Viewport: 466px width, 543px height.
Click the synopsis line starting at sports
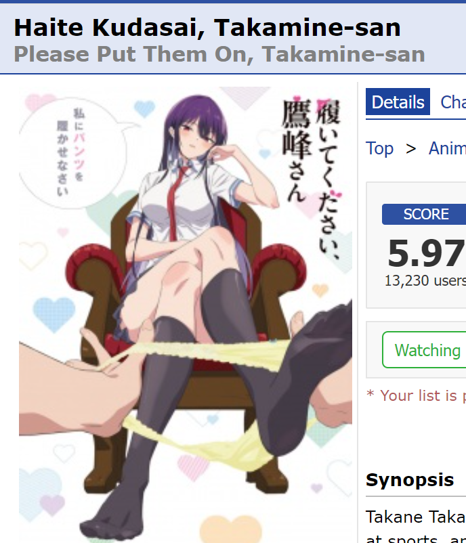(416, 539)
